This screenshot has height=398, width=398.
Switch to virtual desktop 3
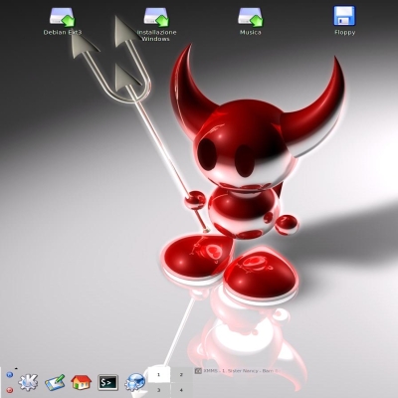tap(158, 390)
